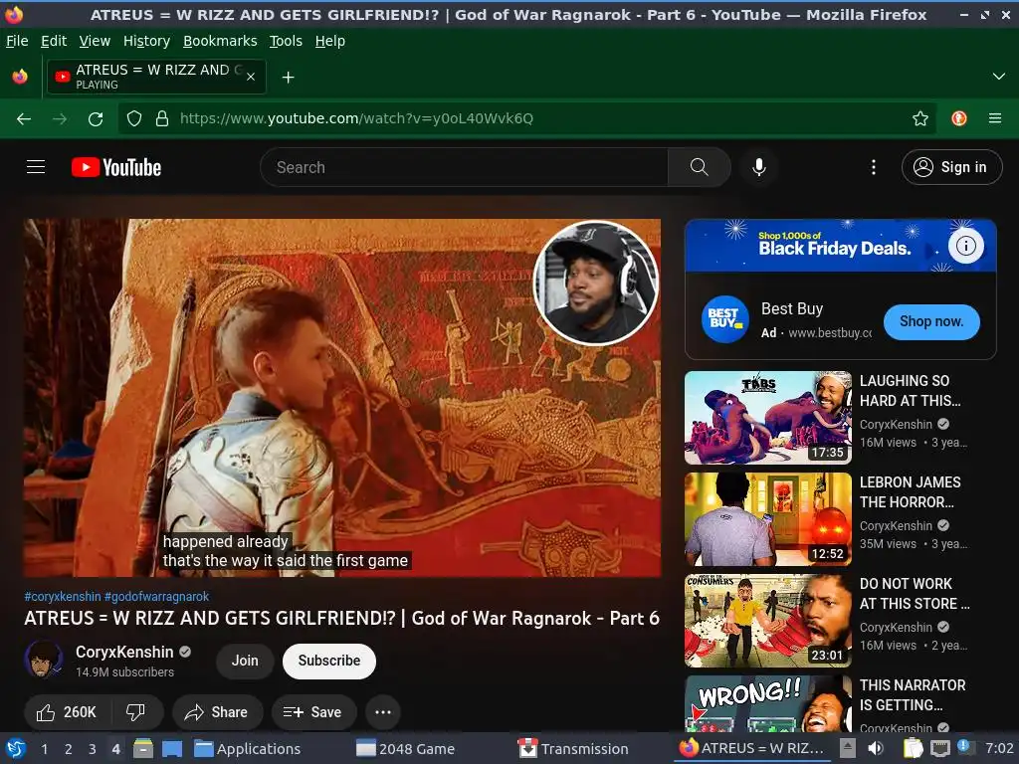The height and width of the screenshot is (764, 1019).
Task: Click Shop now on Best Buy ad
Action: pyautogui.click(x=931, y=321)
